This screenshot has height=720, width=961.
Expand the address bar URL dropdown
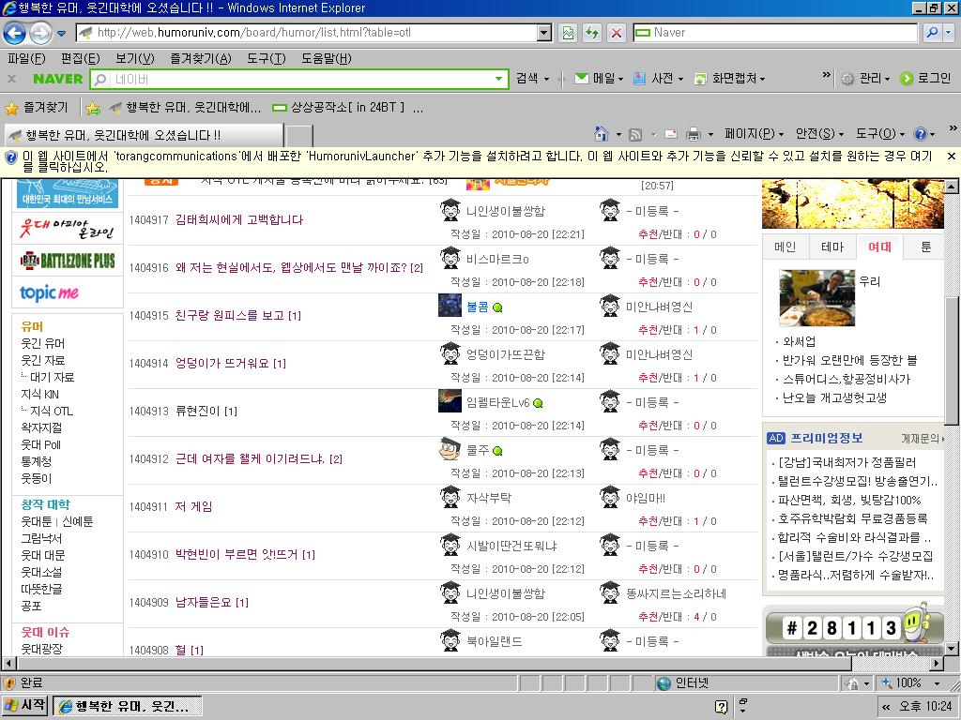coord(543,33)
